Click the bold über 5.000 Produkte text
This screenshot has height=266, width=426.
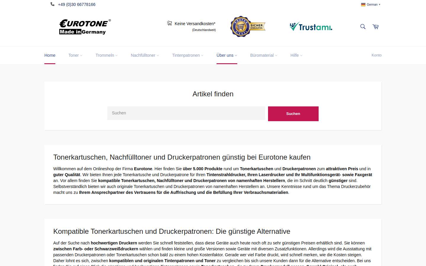tap(203, 169)
